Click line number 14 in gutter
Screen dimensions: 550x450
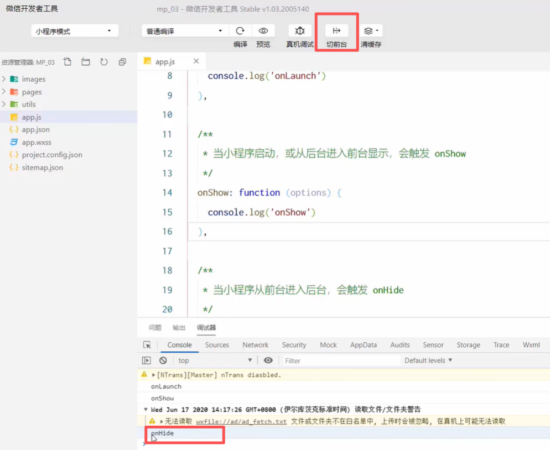pos(167,193)
